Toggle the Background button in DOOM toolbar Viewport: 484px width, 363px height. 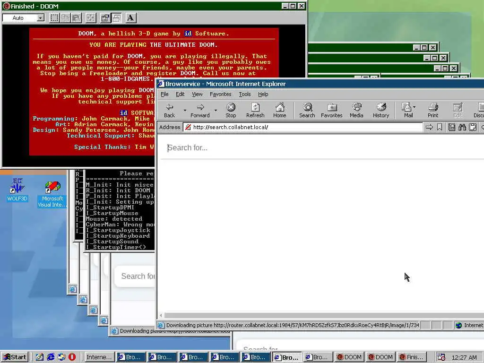pyautogui.click(x=116, y=18)
